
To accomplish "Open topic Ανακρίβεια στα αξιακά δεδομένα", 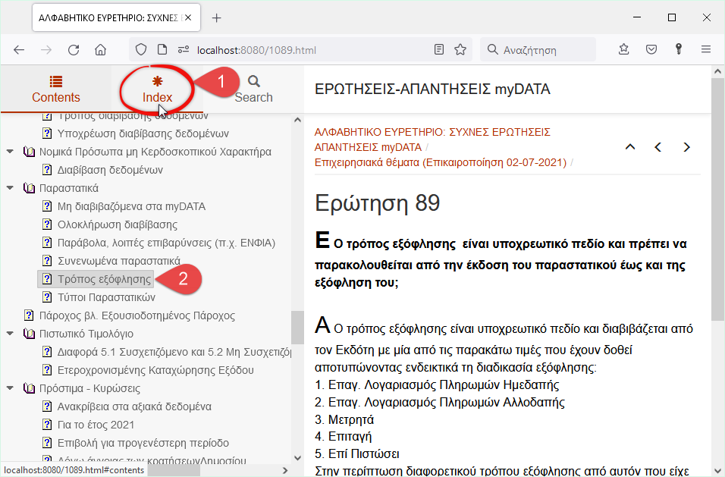I will click(x=134, y=406).
